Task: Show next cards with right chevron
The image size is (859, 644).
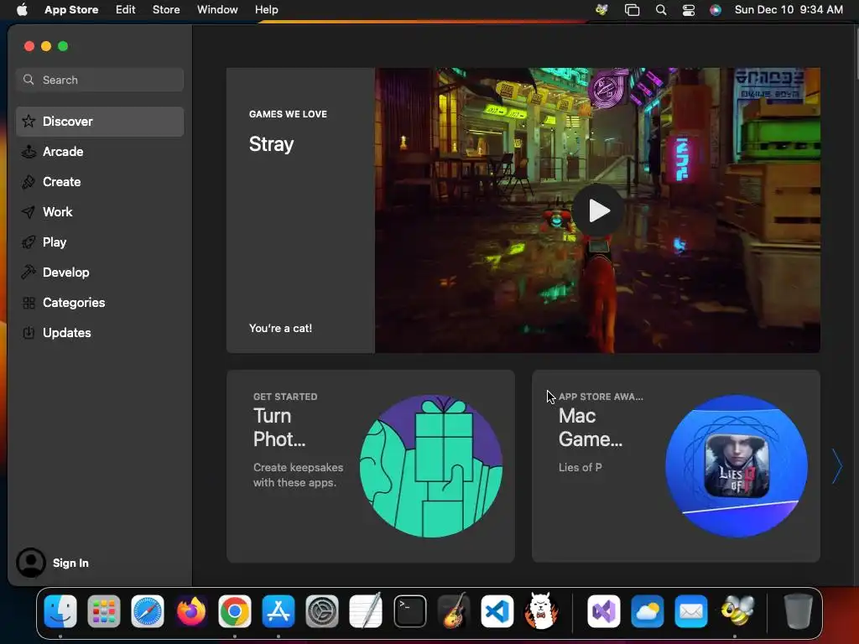Action: [836, 466]
